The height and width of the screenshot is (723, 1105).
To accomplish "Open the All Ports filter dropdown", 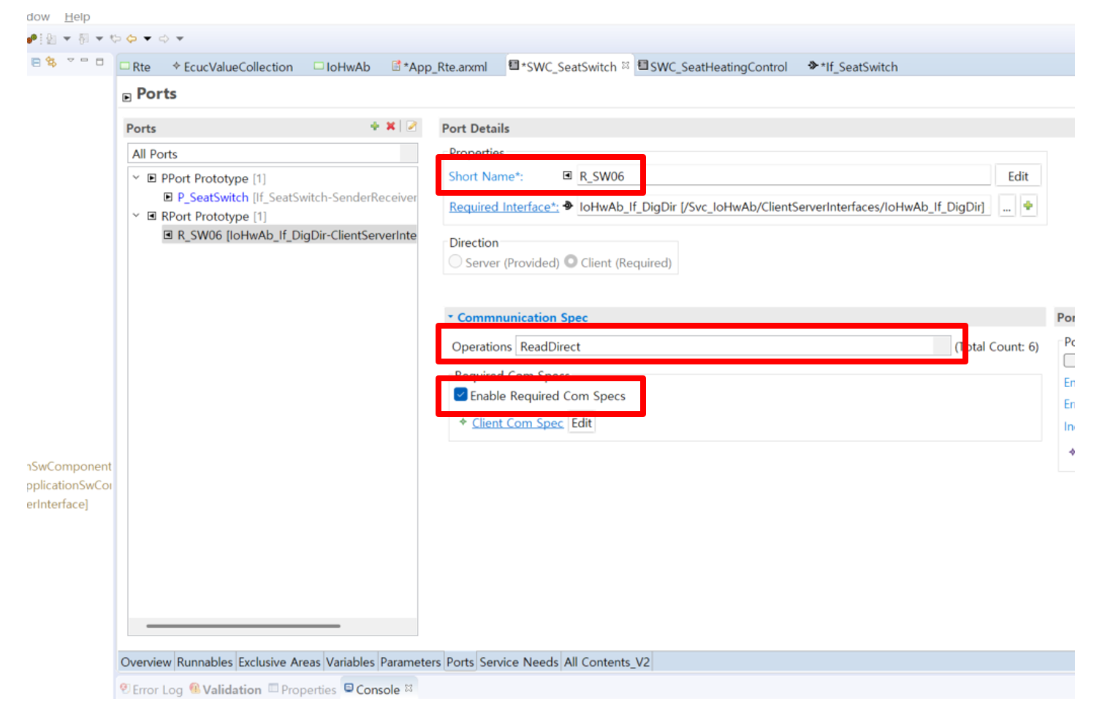I will click(x=409, y=154).
